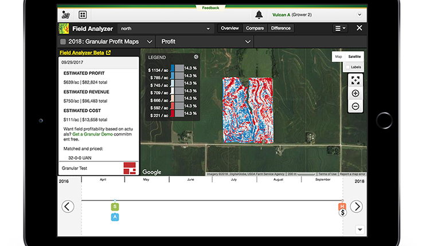The height and width of the screenshot is (246, 430).
Task: Open the tractor map icon
Action: [66, 15]
